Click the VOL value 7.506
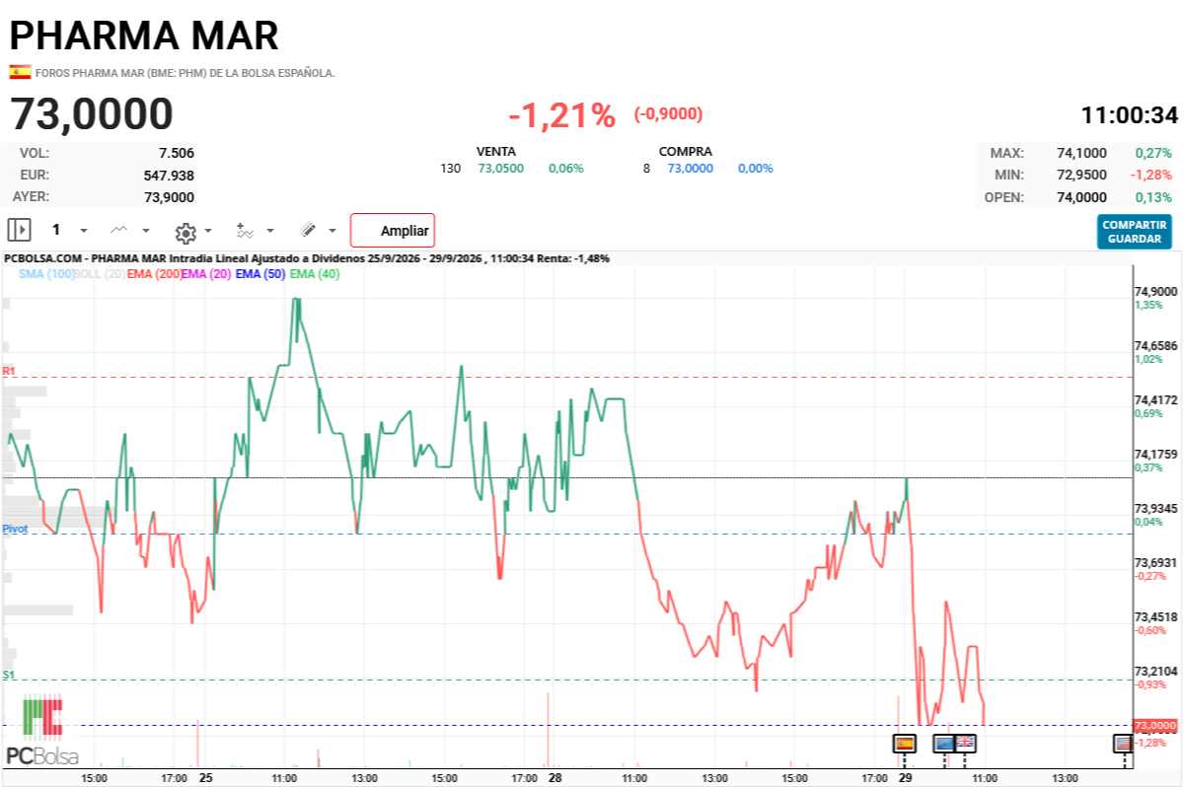Image resolution: width=1184 pixels, height=787 pixels. tap(177, 153)
